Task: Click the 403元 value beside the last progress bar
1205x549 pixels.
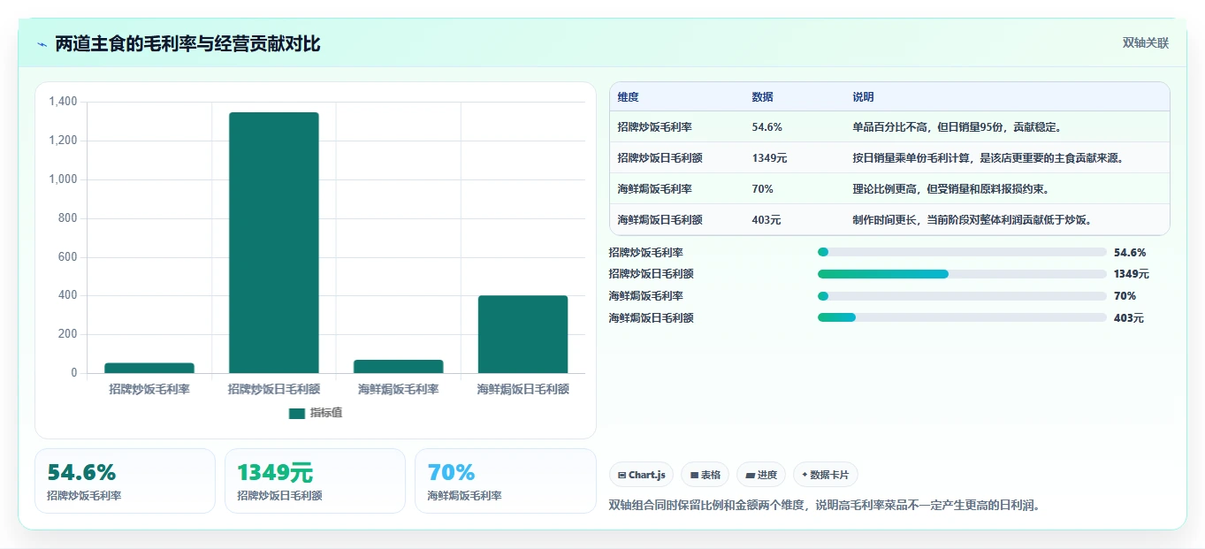Action: (1129, 318)
